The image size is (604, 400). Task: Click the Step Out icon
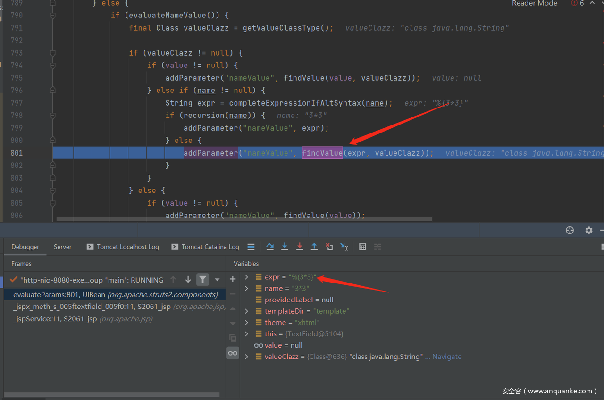pyautogui.click(x=314, y=247)
